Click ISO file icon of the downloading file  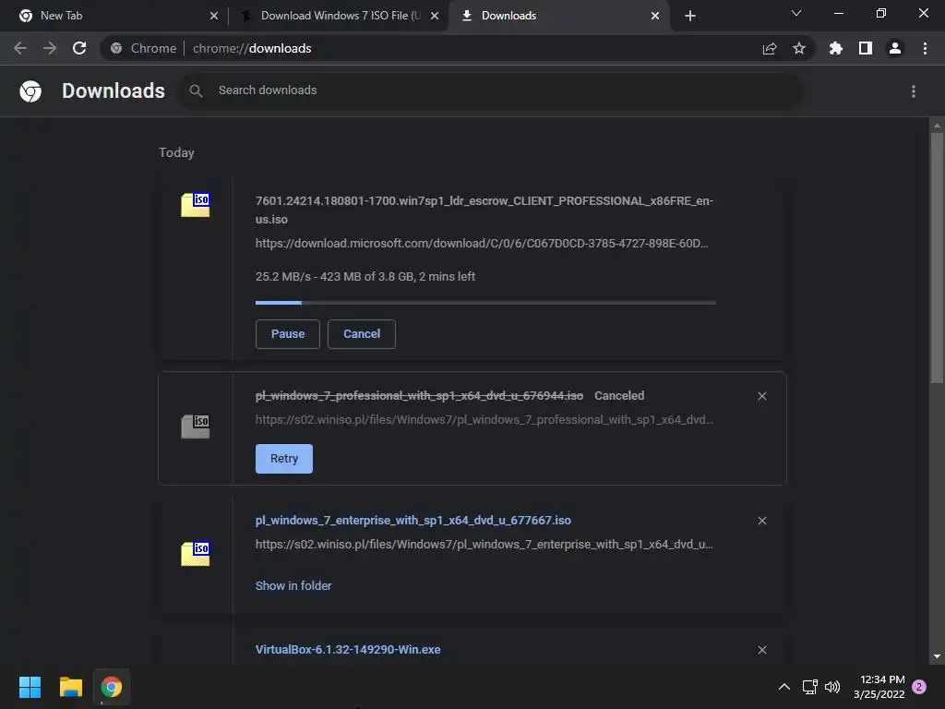[196, 205]
